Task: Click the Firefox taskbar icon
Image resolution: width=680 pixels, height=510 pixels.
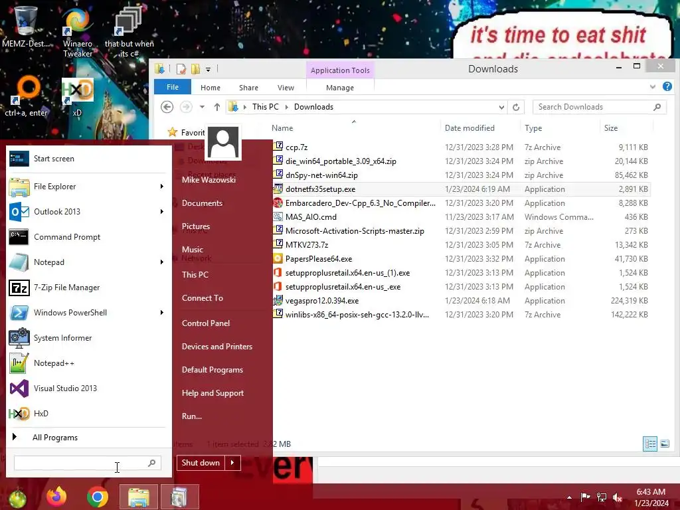Action: (x=56, y=497)
